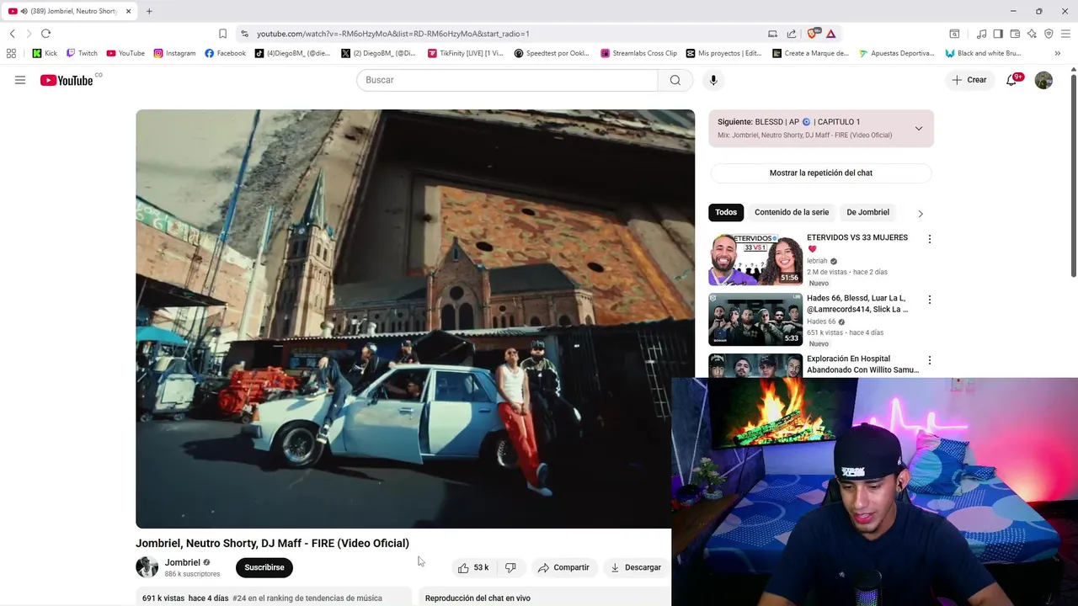Reload the current page
1078x606 pixels.
[x=45, y=34]
